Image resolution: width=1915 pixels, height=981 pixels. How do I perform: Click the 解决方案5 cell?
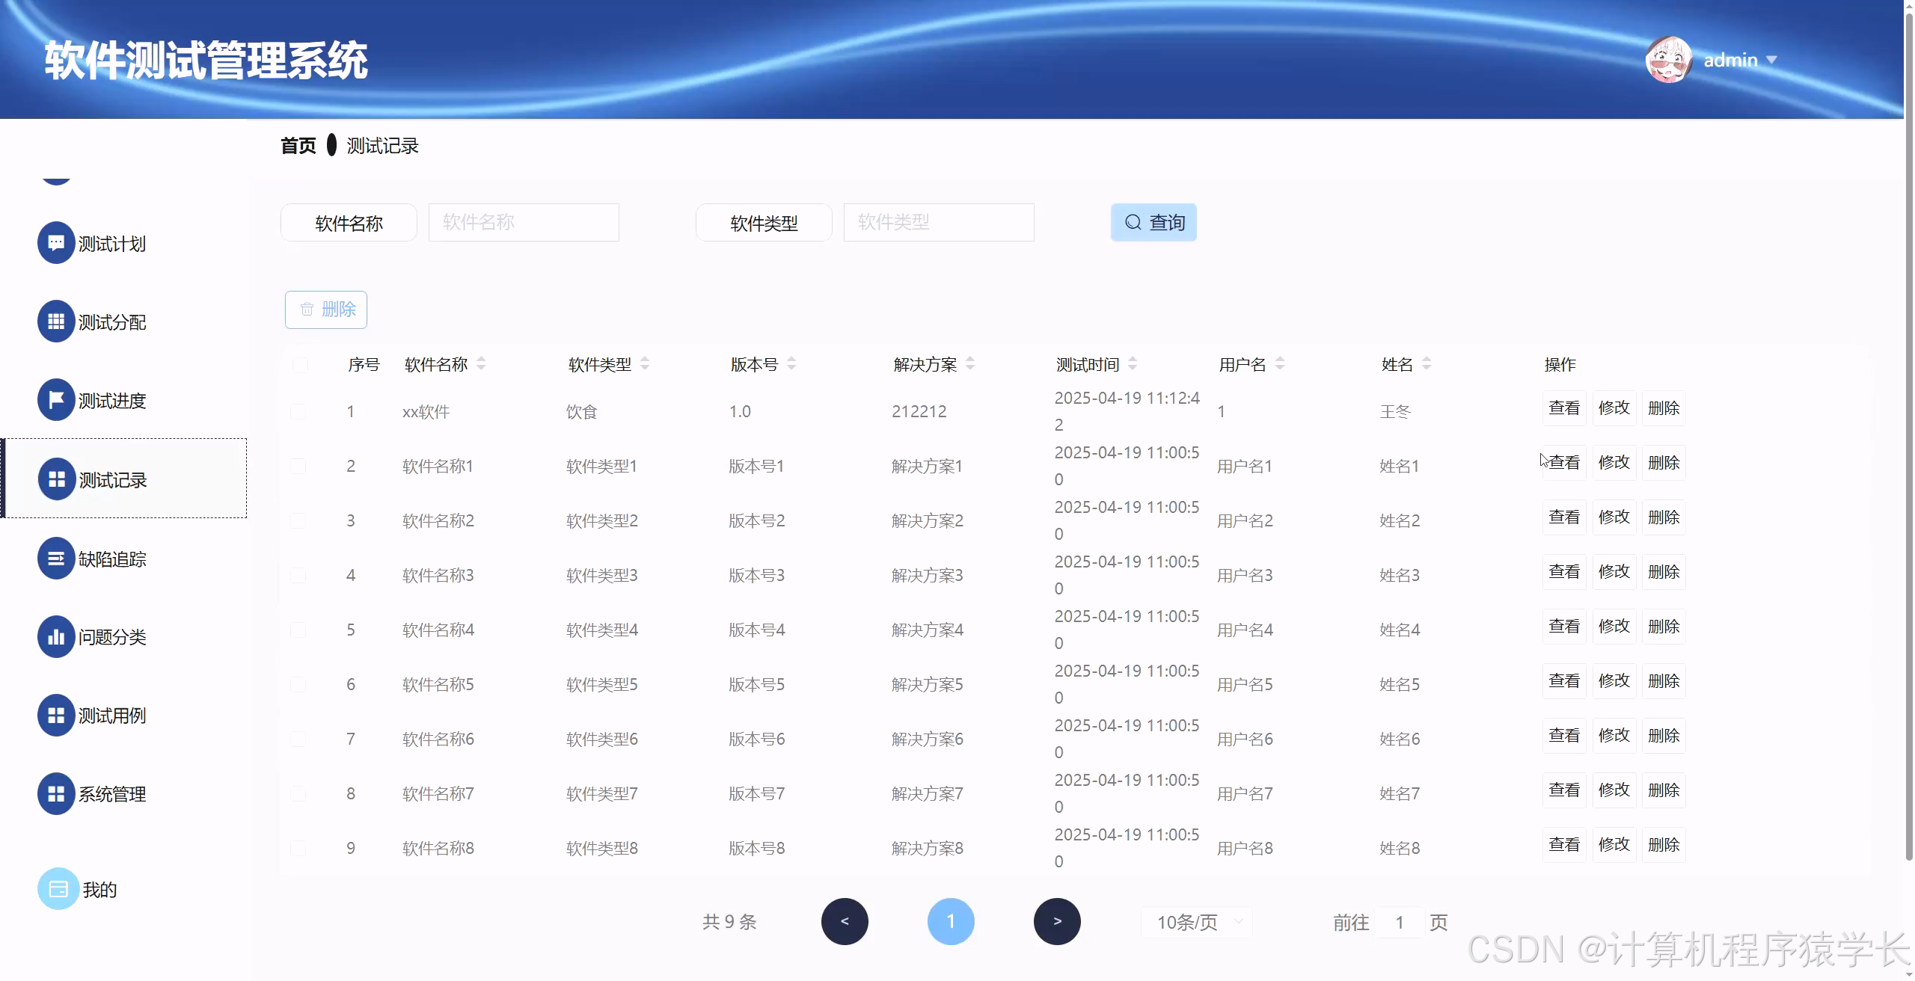tap(928, 684)
